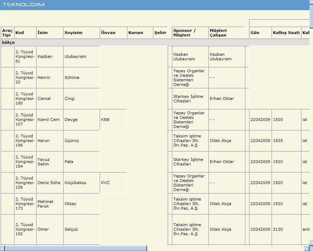Click departure time 2130
313x251 pixels.
[278, 229]
